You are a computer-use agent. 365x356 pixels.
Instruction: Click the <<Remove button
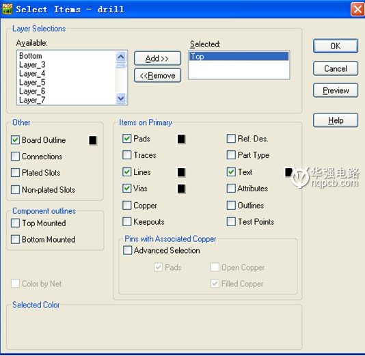coord(157,75)
